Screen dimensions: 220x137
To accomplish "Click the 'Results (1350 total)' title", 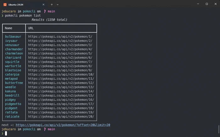I will click(49, 20).
